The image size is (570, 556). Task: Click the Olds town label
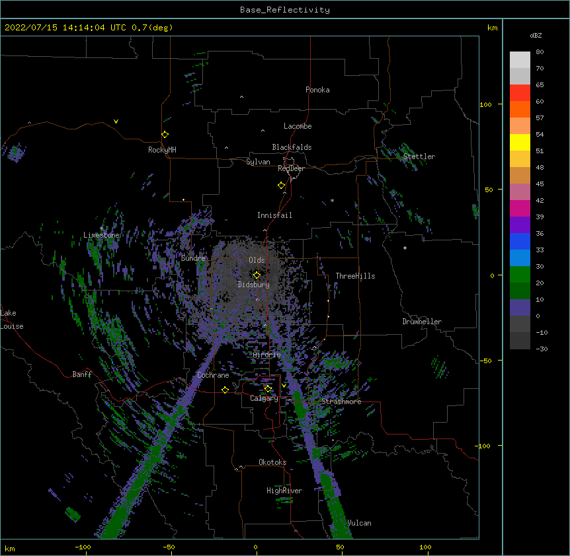tap(257, 260)
